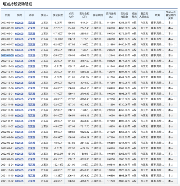Click the 603605 link in the 2022-12-27 row
The image size is (180, 186).
coord(19,61)
